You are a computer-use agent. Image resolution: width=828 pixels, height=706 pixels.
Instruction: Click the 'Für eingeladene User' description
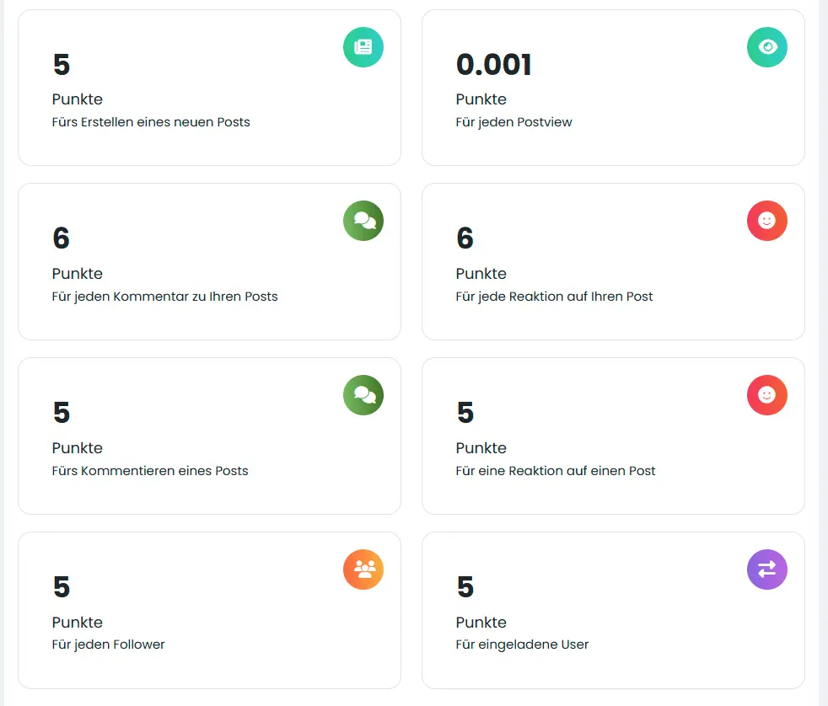pos(522,644)
